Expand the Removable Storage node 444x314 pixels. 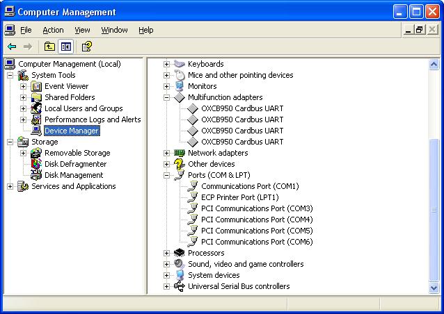23,153
